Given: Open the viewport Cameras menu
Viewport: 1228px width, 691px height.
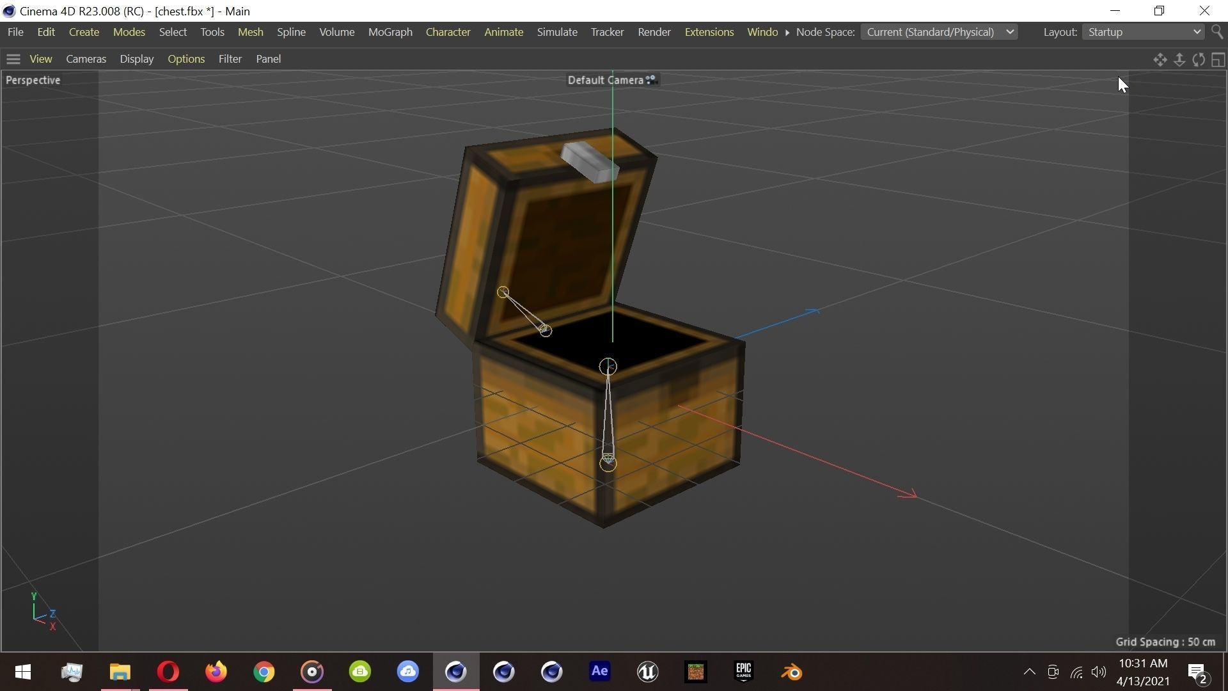Looking at the screenshot, I should point(86,59).
